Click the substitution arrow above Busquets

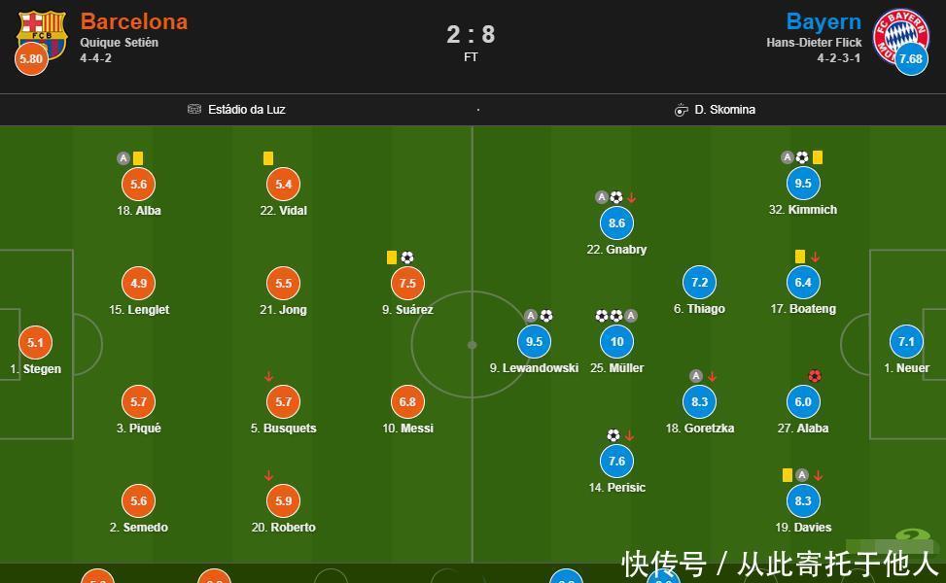click(x=268, y=377)
